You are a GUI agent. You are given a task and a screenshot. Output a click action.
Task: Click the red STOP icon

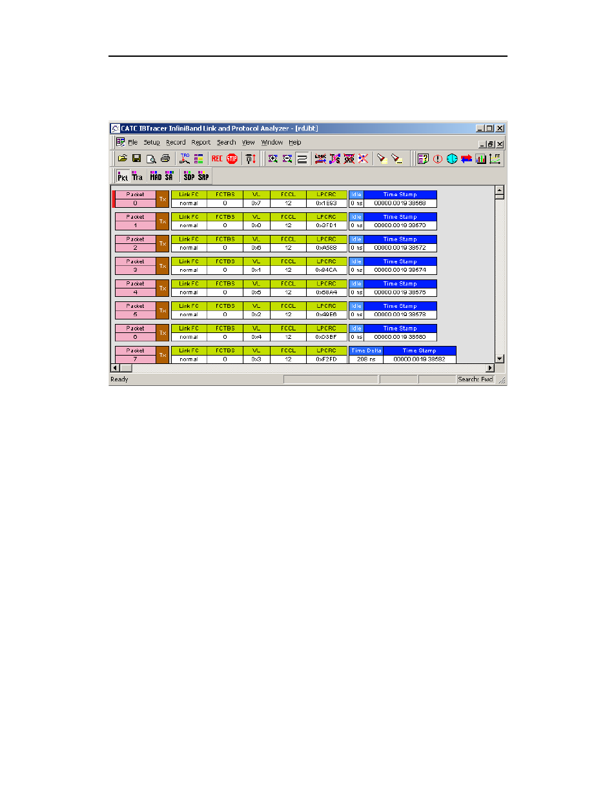[232, 159]
